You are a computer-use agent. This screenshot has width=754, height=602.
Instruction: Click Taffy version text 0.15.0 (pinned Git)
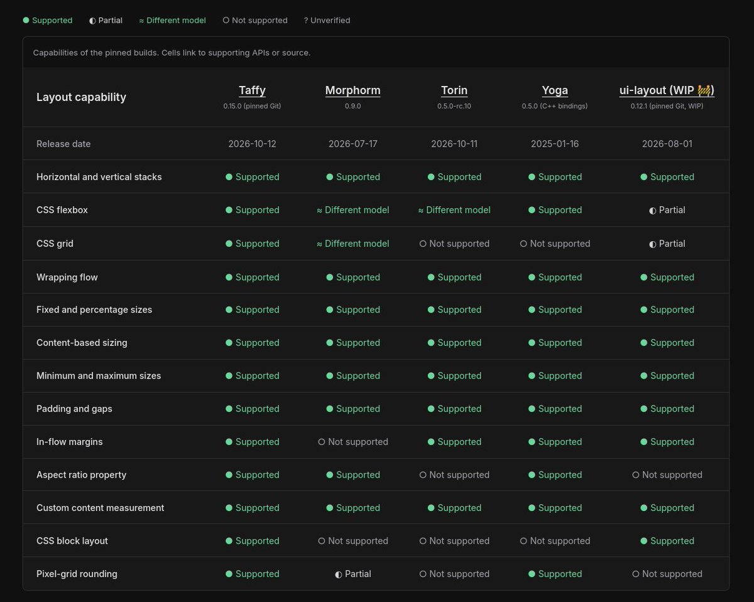click(252, 106)
